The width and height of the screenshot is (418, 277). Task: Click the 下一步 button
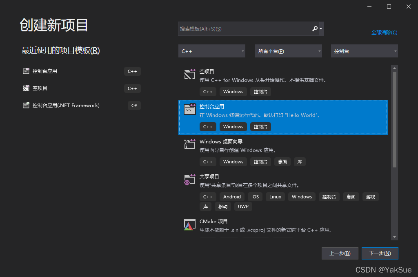380,253
